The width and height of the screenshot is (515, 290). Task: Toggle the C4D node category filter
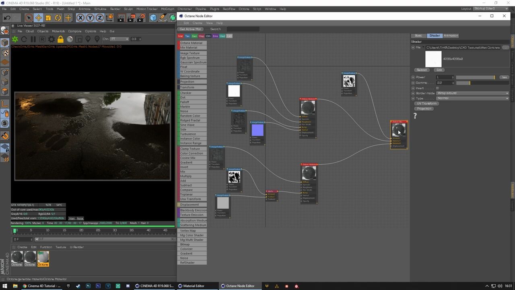[229, 36]
